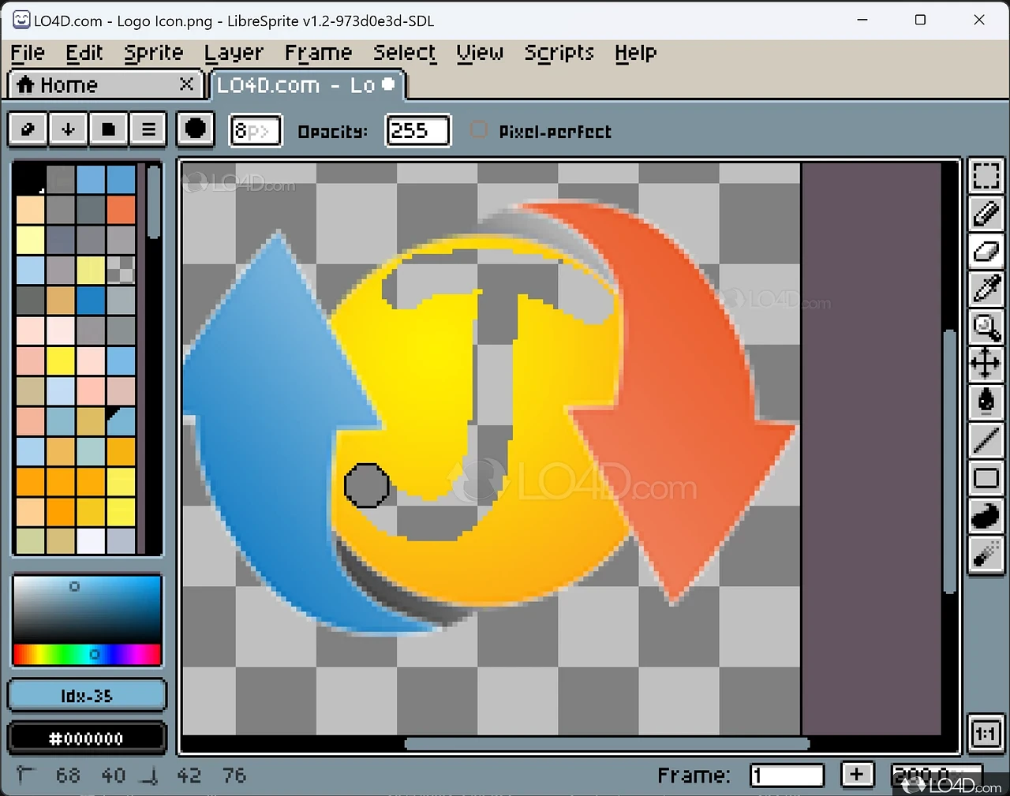Screen dimensions: 1010x796
Task: Pick the black swatch in the palette
Action: point(30,179)
